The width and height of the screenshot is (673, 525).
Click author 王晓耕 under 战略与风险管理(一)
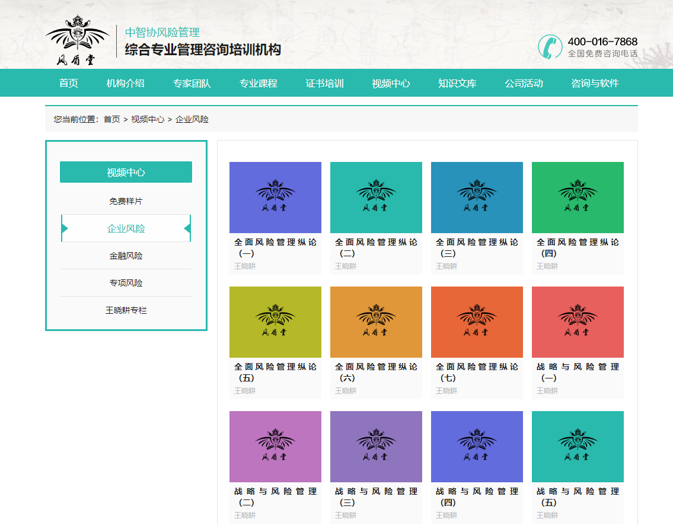[547, 391]
